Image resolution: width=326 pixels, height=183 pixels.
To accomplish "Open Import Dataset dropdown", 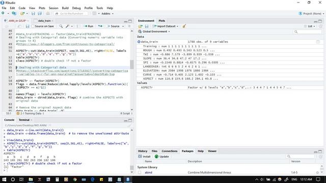I will pyautogui.click(x=166, y=26).
